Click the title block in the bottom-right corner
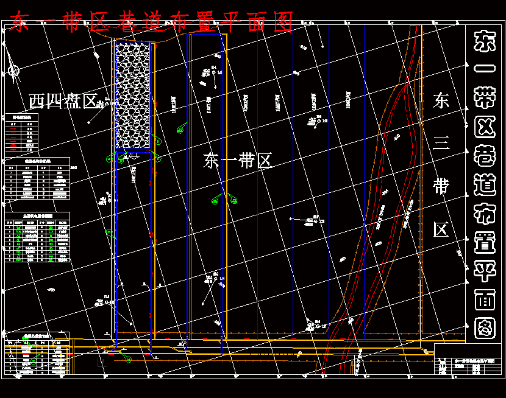506x398 pixels. point(467,359)
